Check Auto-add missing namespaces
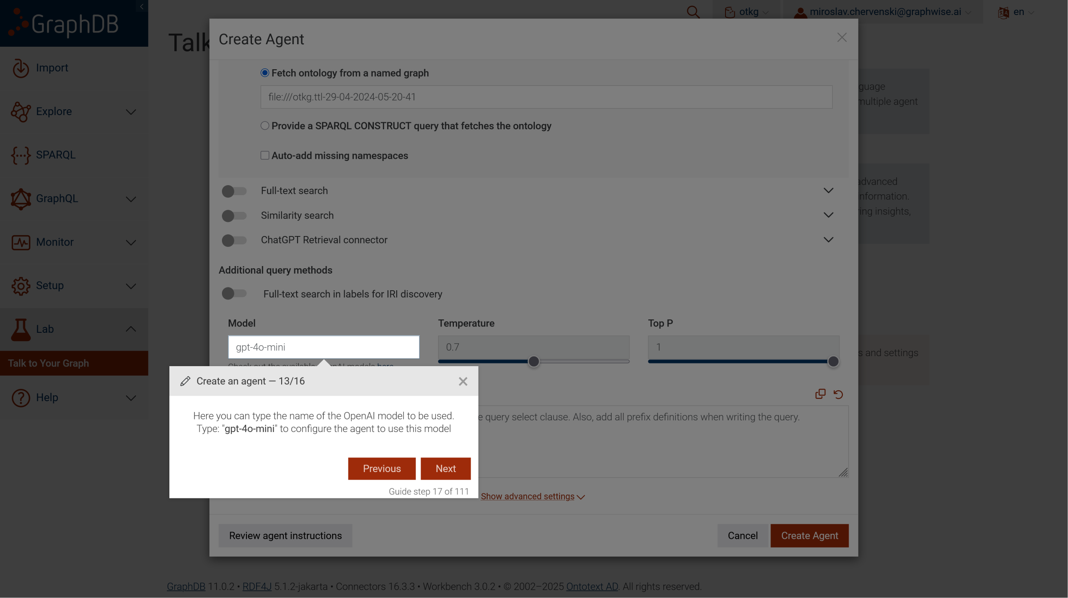This screenshot has width=1068, height=598. [x=264, y=155]
